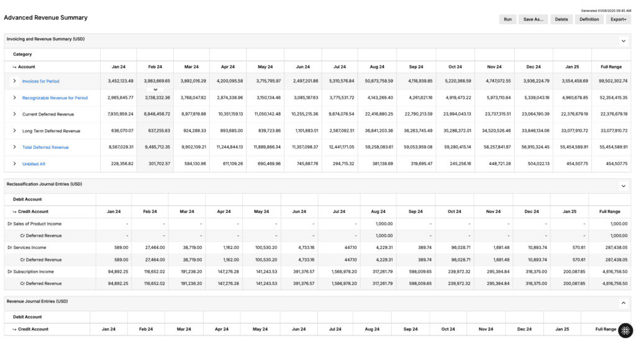Click the Aug 24 header in summary table
Viewport: 636px width, 341px height.
(377, 67)
